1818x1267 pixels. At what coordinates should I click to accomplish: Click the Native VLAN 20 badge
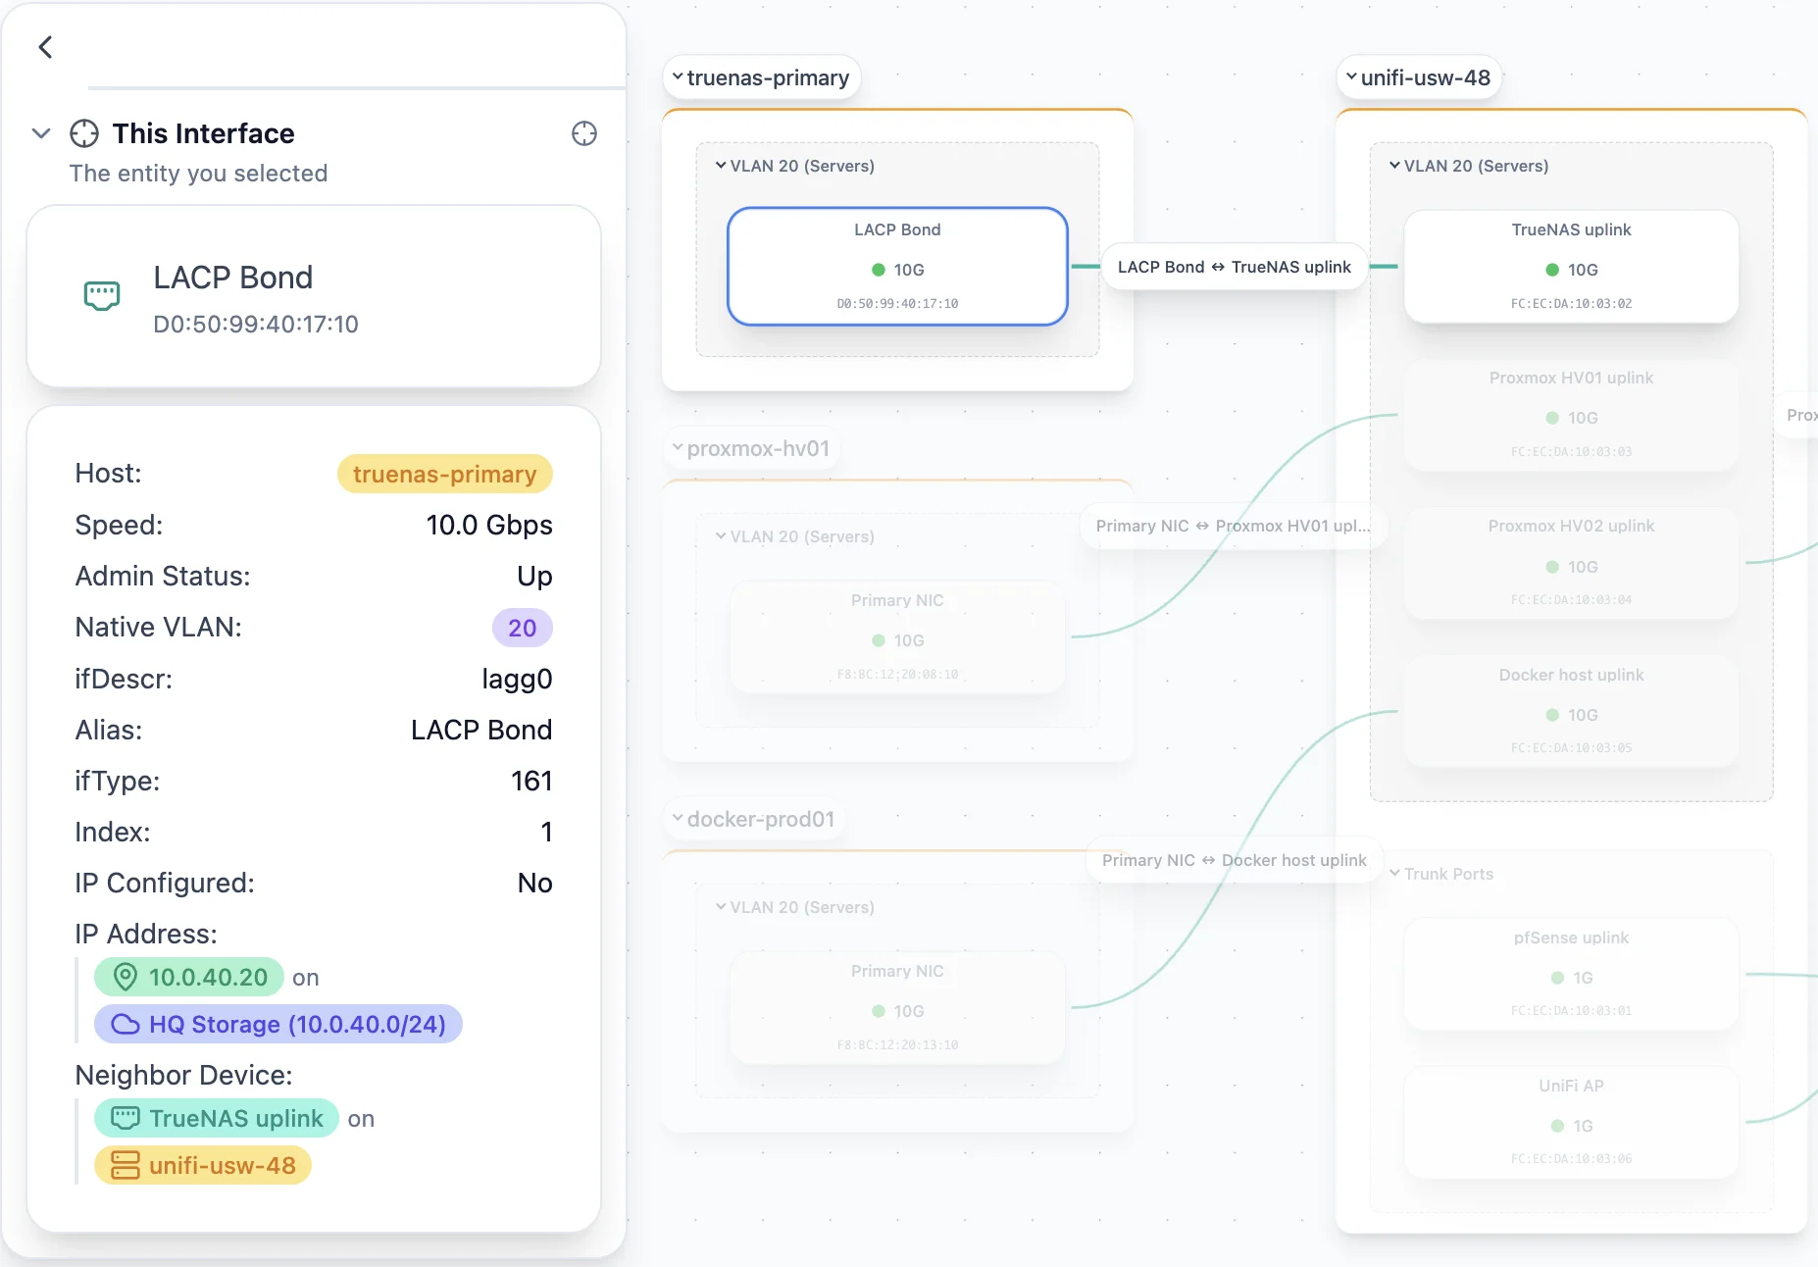pos(522,628)
